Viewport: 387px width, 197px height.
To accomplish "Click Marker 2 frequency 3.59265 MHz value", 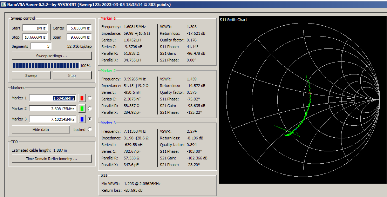I will 135,79.
